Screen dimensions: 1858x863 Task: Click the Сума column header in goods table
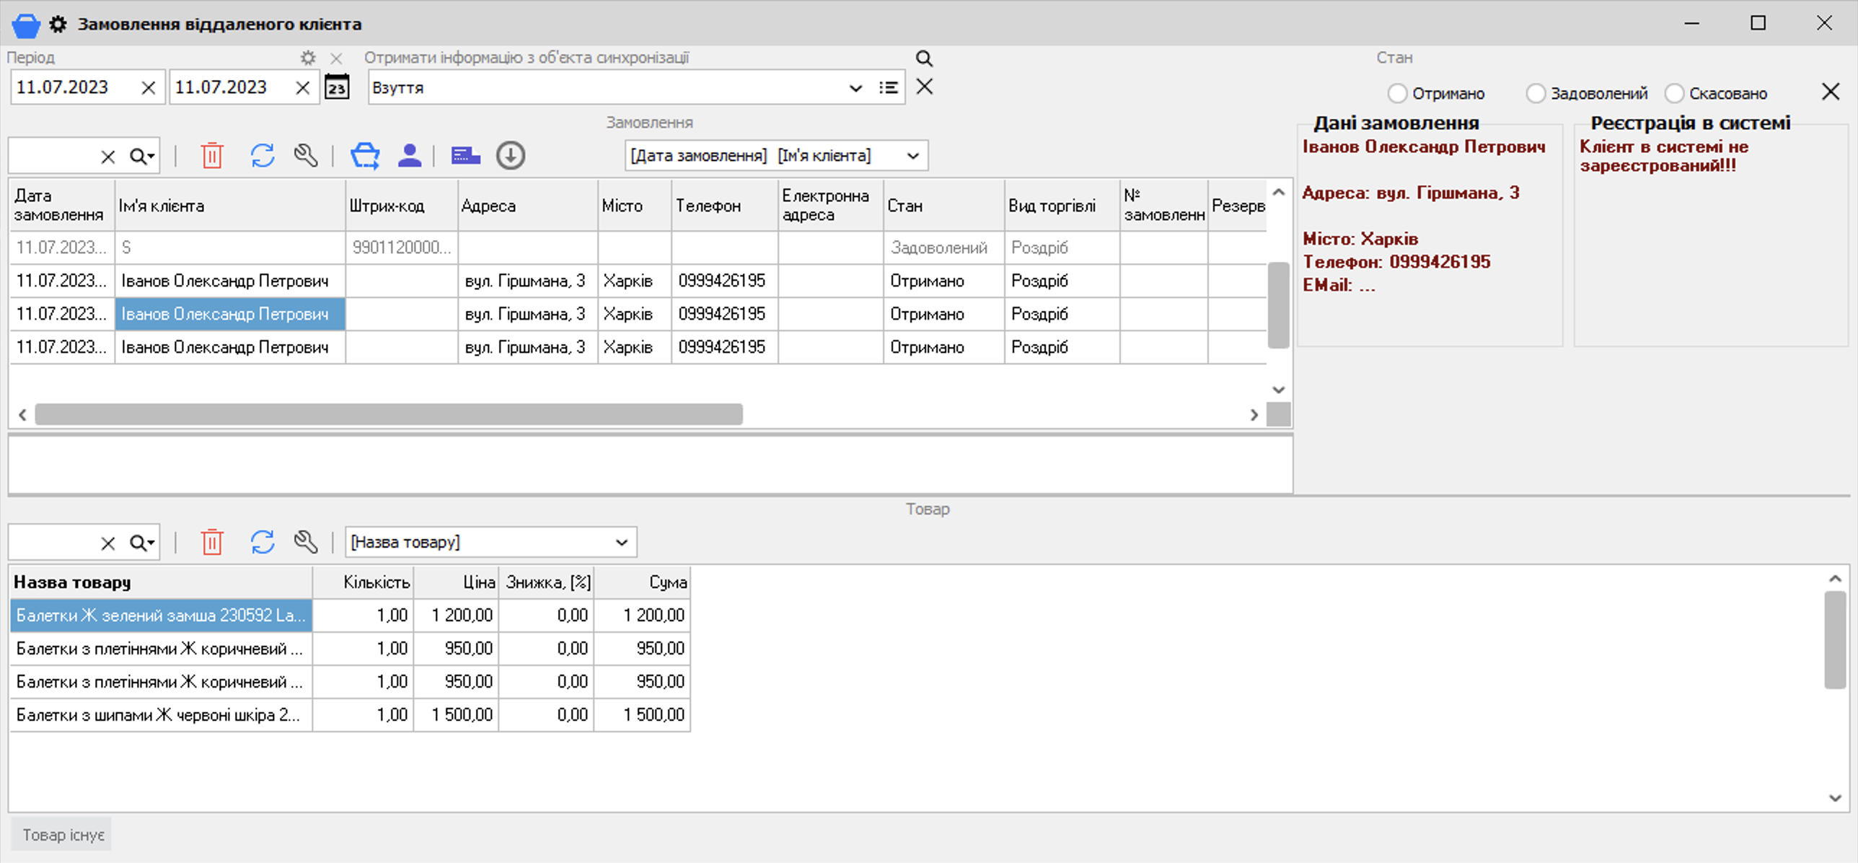(x=641, y=582)
